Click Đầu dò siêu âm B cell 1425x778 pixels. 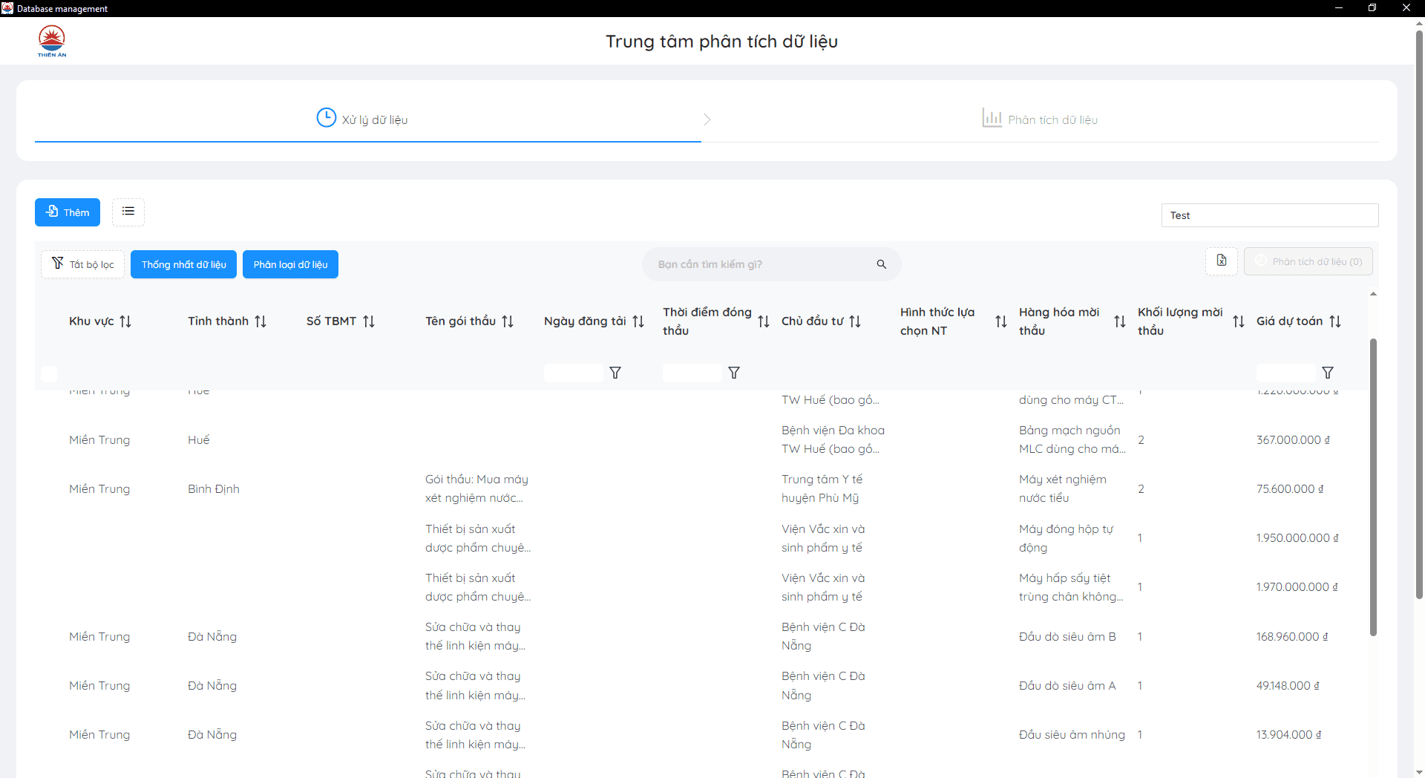pyautogui.click(x=1067, y=636)
